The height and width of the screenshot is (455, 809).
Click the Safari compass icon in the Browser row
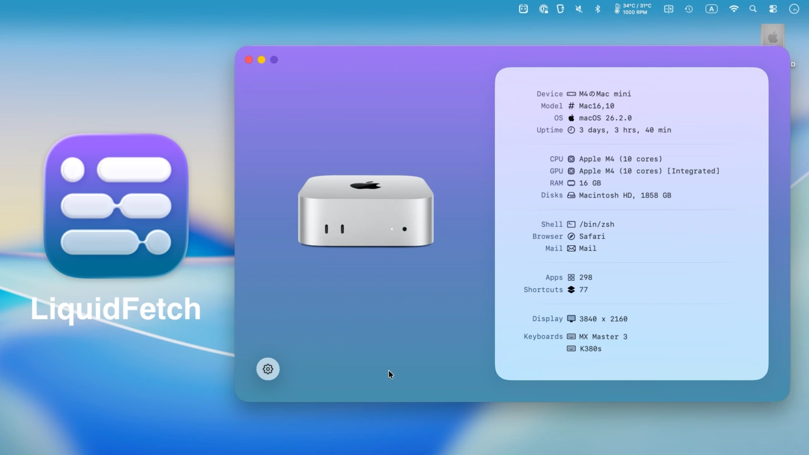(x=571, y=236)
